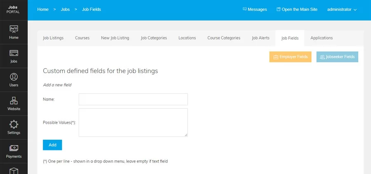
Task: Click the Open the Main Site link
Action: tap(297, 9)
